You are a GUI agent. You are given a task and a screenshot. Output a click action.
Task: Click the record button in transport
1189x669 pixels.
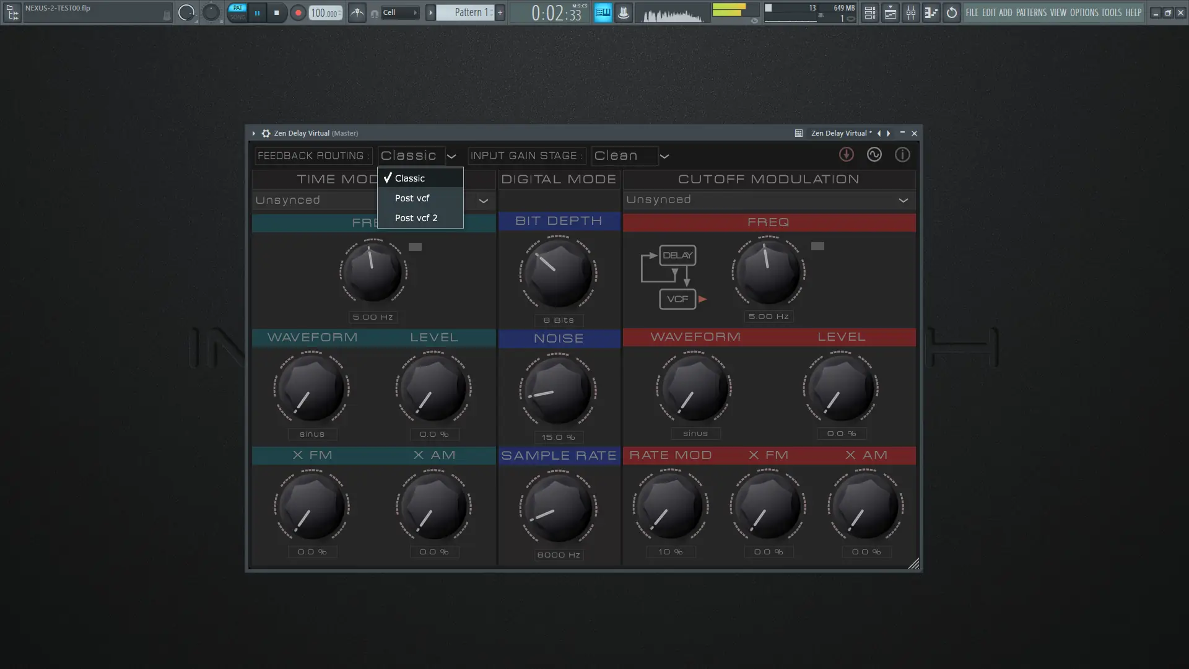(298, 12)
